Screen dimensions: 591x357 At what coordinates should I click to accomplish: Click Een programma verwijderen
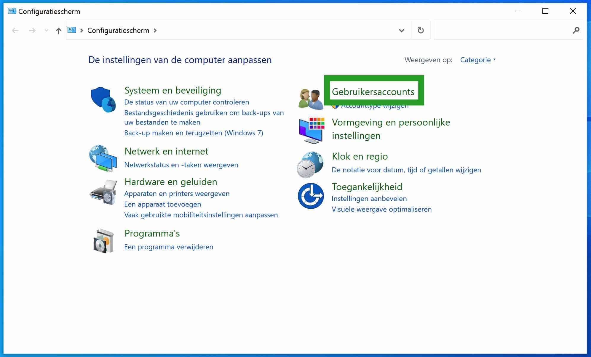(x=168, y=247)
